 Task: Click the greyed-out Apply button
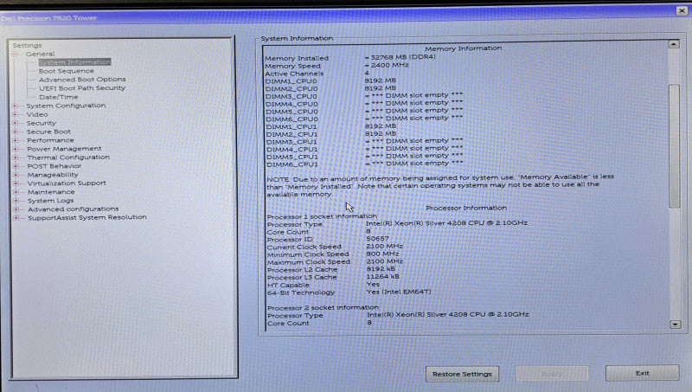(x=552, y=374)
